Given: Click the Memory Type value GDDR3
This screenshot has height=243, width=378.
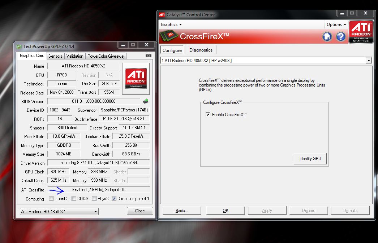Looking at the screenshot, I should (64, 145).
